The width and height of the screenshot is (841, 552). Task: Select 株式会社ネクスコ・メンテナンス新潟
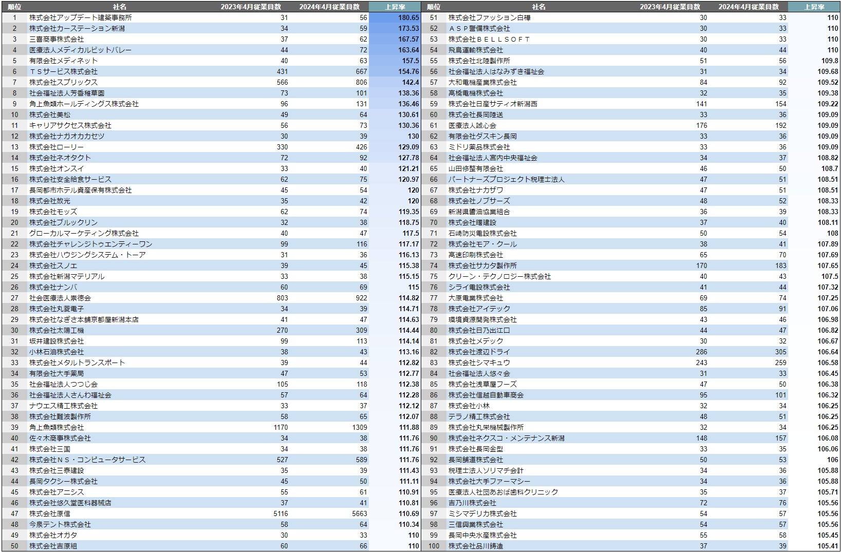[x=506, y=438]
